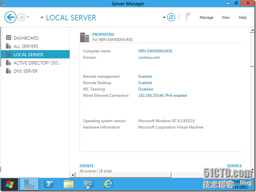Click Server Manager icon in the taskbar
Image resolution: width=256 pixels, height=192 pixels.
[x=29, y=184]
